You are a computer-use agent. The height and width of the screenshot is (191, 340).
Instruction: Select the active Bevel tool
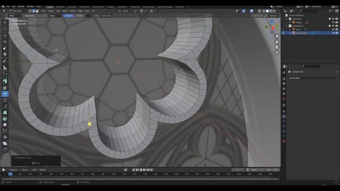5,94
